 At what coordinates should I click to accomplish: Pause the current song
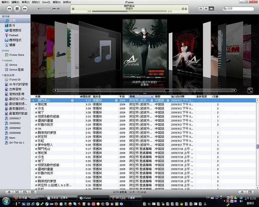[x=17, y=9]
